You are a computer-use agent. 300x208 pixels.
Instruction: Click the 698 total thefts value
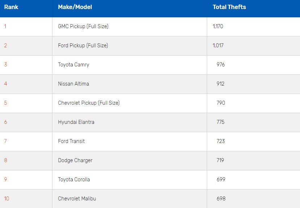point(221,199)
